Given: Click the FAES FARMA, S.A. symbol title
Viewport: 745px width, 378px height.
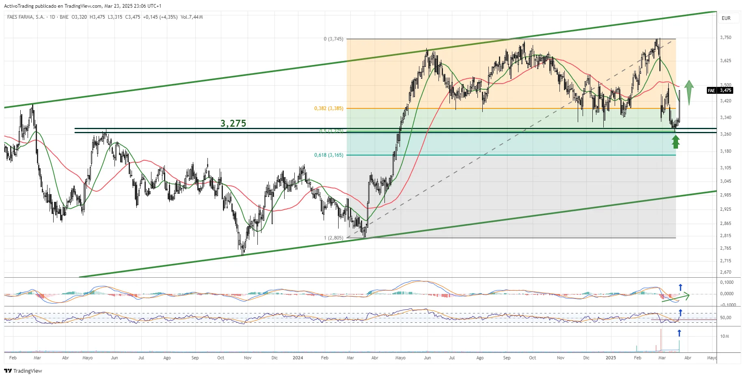Looking at the screenshot, I should tap(26, 17).
